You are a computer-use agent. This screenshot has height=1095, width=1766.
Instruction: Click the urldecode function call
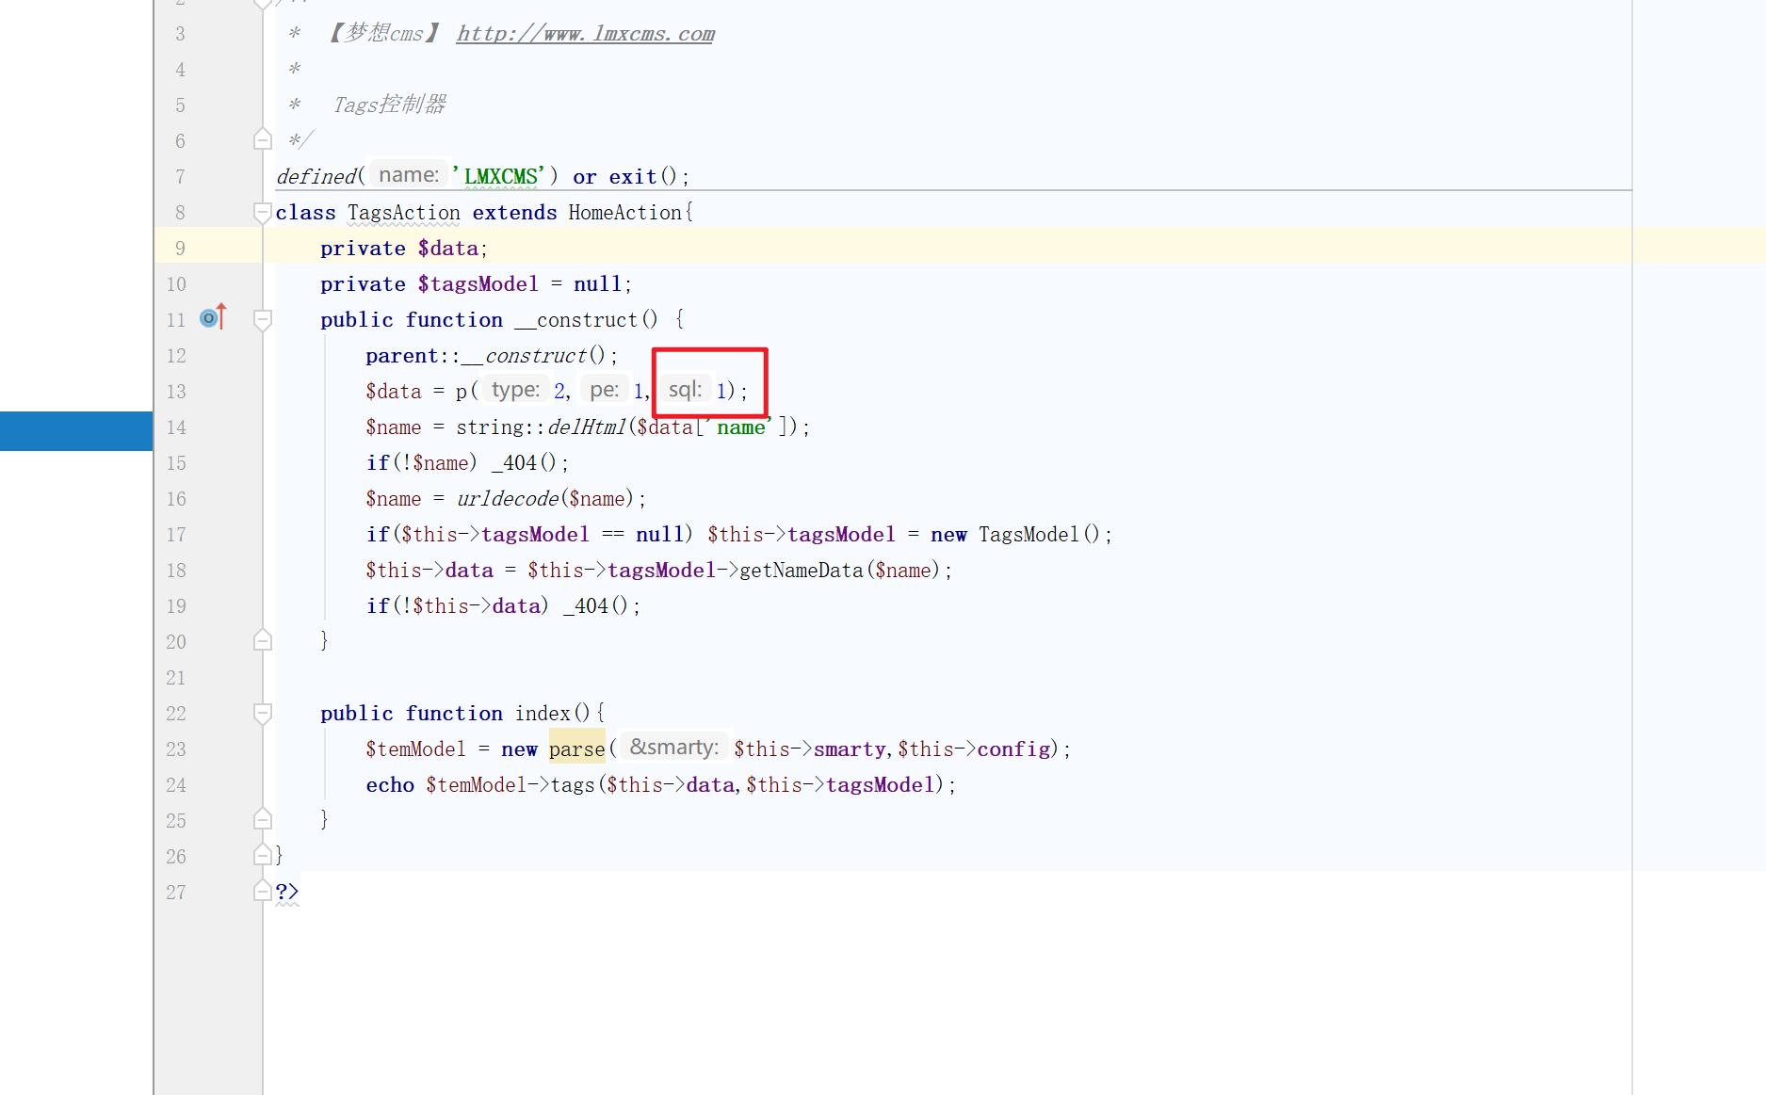[508, 499]
